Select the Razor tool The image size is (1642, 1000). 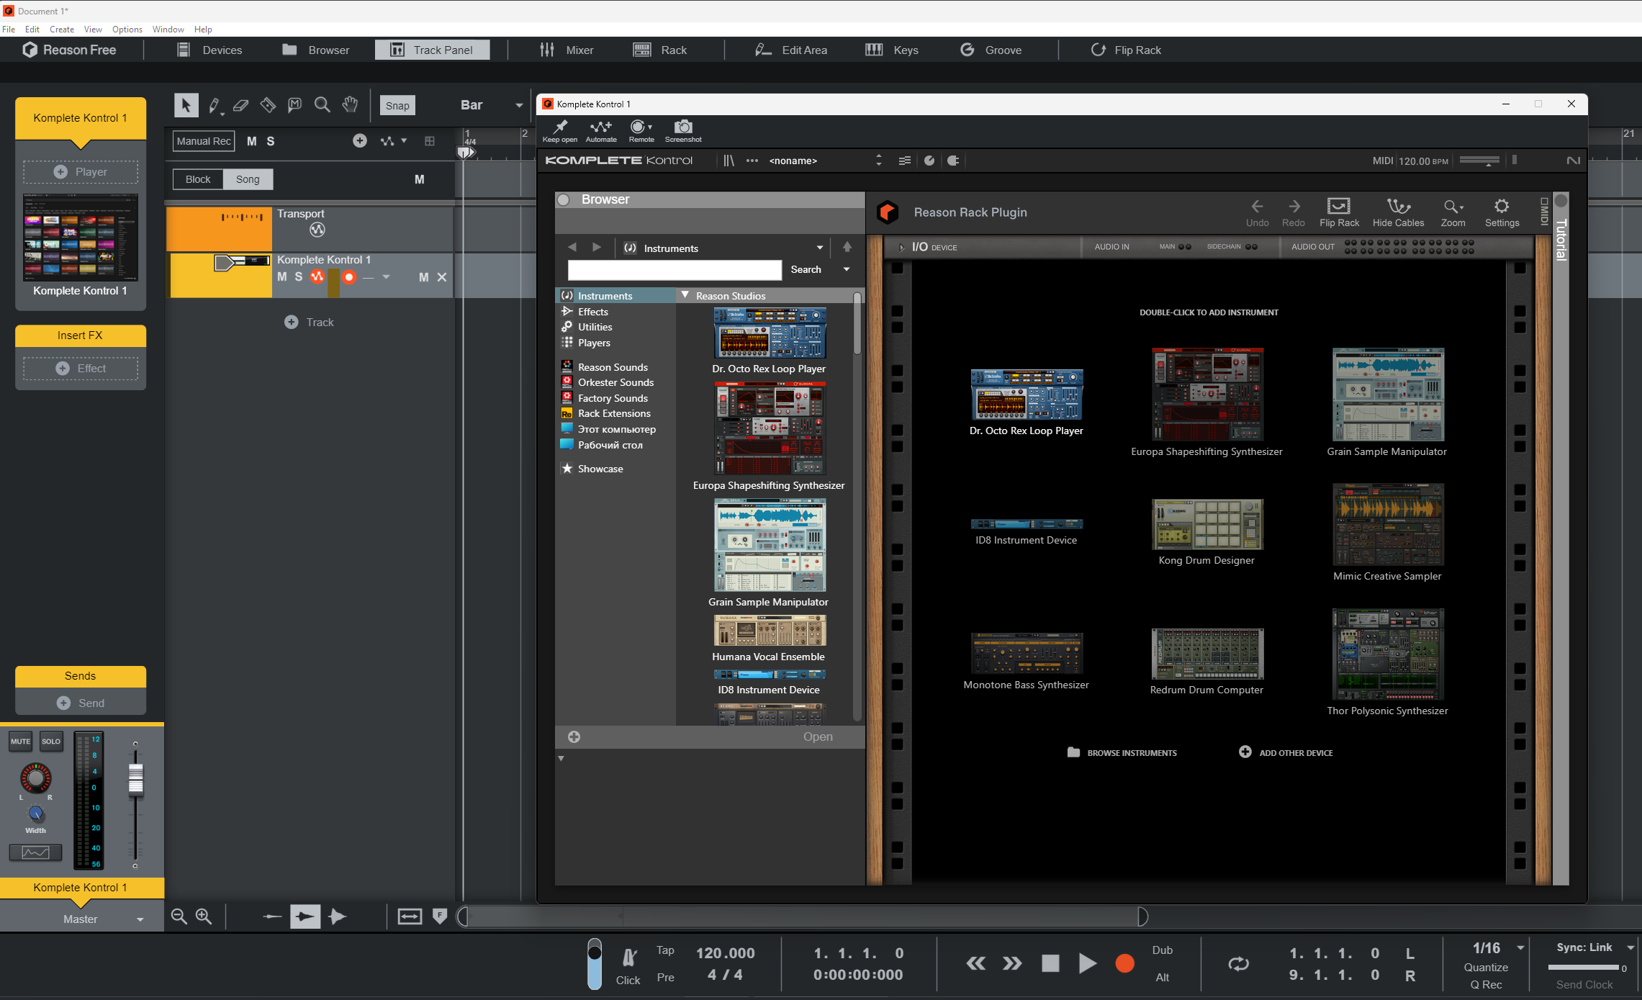click(x=268, y=105)
